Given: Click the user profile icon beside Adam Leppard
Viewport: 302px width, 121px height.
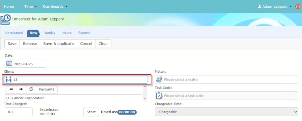Looking at the screenshot, I should [x=259, y=7].
